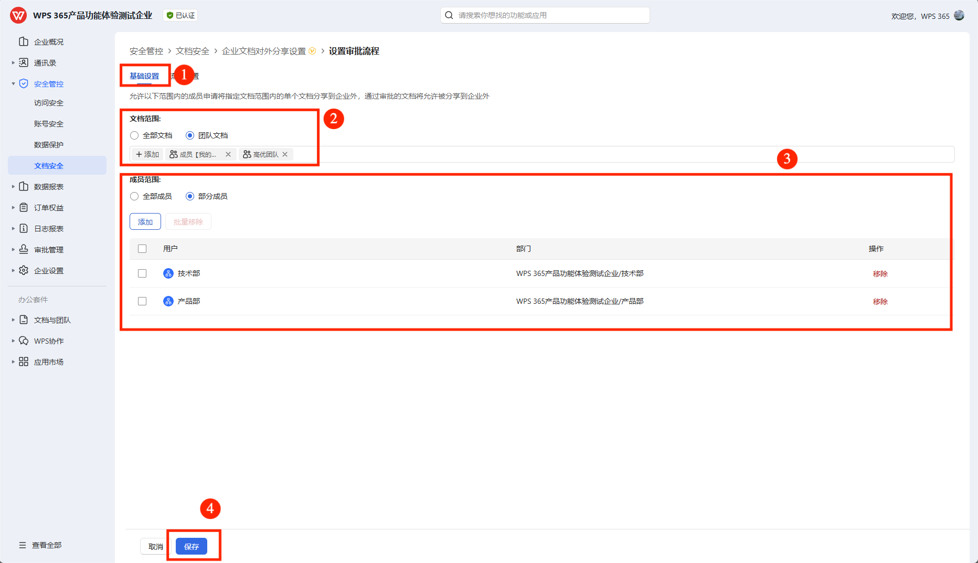
Task: Click the 保存 button
Action: click(x=192, y=546)
